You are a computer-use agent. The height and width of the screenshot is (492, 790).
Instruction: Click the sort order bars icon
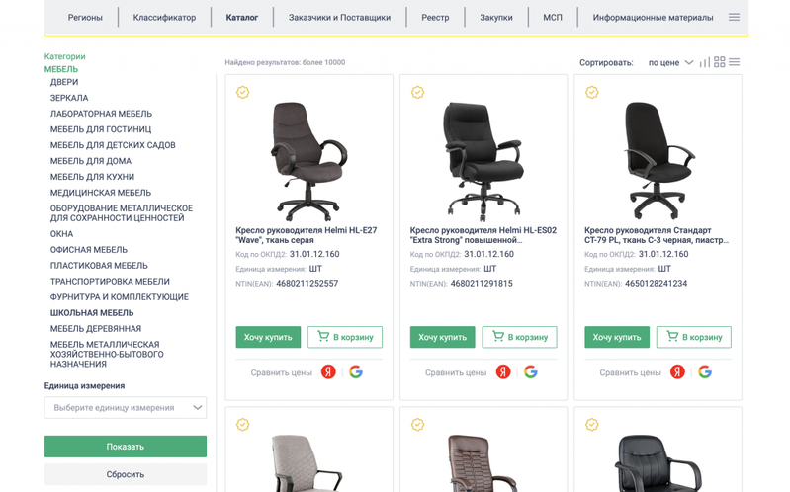click(704, 62)
